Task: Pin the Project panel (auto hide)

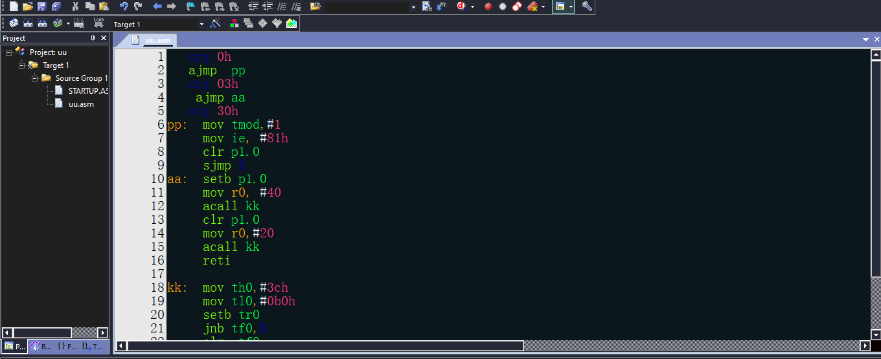Action: click(x=93, y=38)
